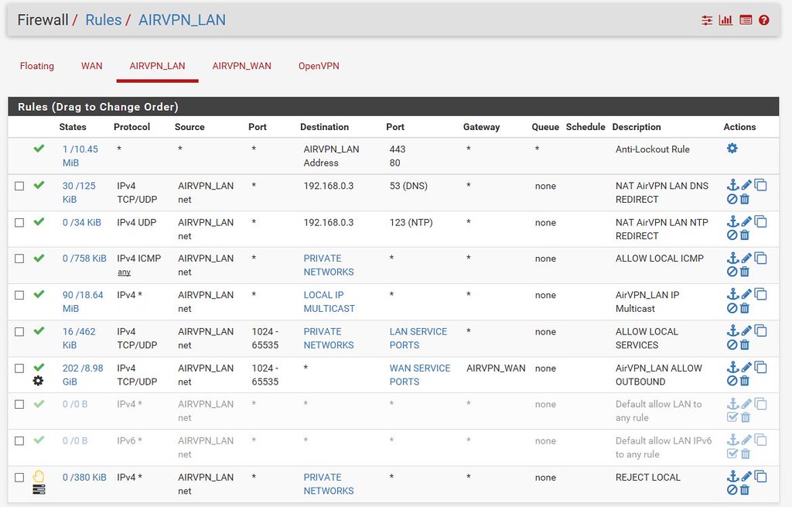Select checkbox for DNS REDIRECT rule
This screenshot has width=792, height=507.
(x=19, y=186)
